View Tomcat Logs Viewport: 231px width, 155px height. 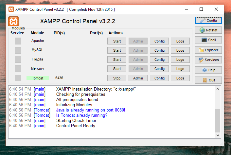click(x=180, y=78)
